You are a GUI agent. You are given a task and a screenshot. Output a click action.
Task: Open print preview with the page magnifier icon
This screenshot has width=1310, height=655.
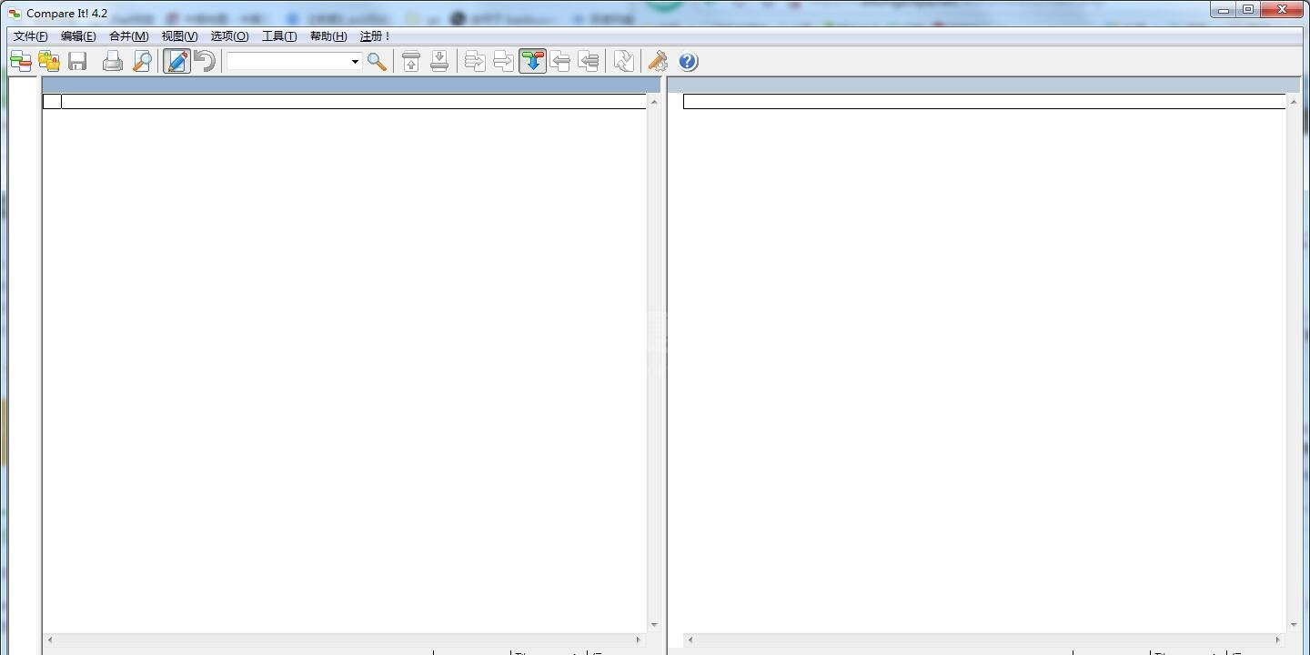click(x=142, y=61)
